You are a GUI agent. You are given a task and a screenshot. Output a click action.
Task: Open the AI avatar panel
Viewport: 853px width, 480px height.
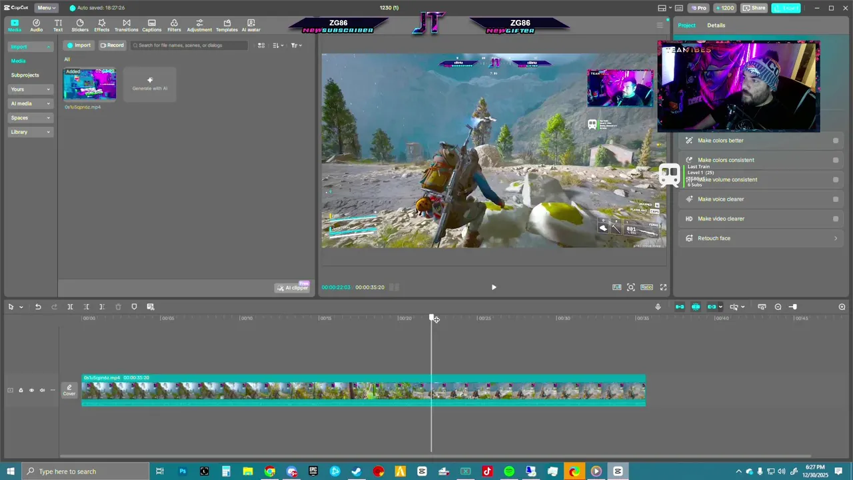click(x=251, y=25)
